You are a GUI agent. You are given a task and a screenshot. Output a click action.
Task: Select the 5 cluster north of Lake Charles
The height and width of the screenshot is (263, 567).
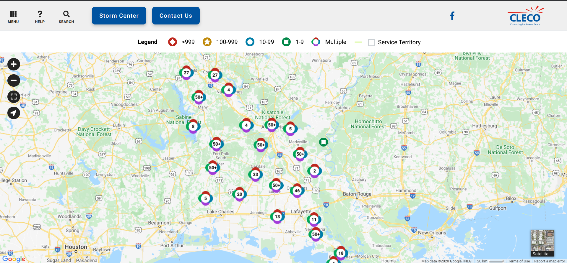click(x=206, y=198)
